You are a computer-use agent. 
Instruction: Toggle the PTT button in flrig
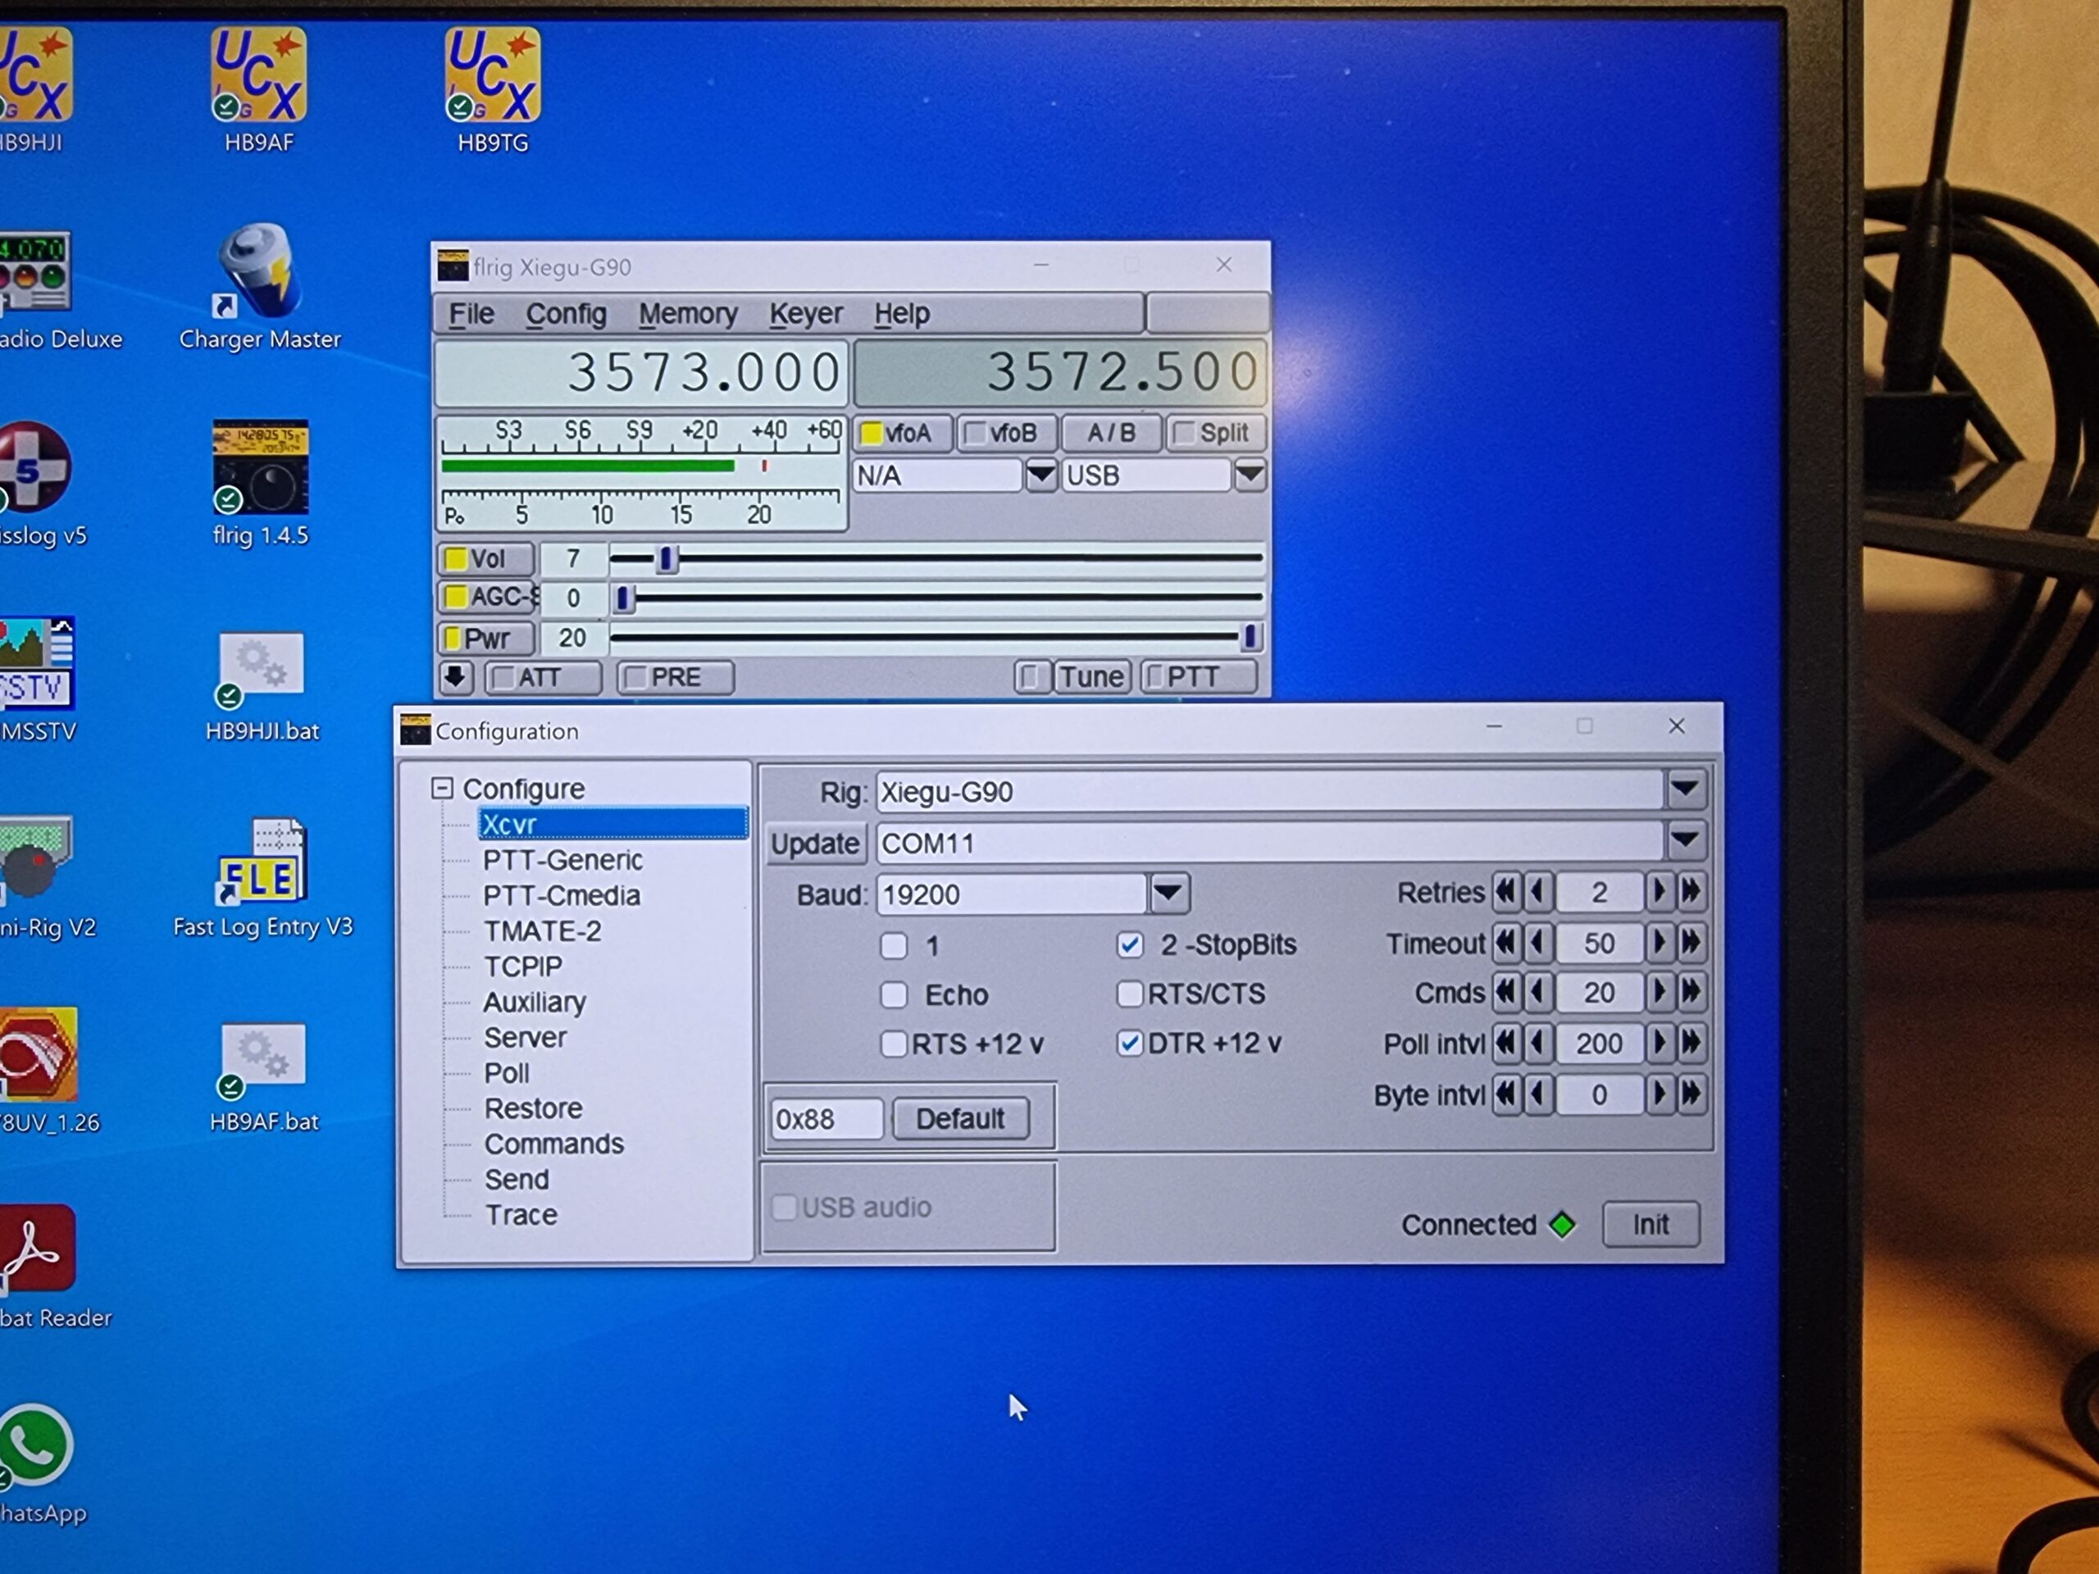[x=1199, y=677]
